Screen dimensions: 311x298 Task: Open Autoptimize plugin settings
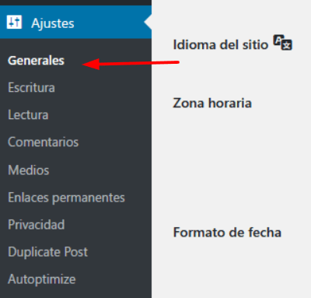pyautogui.click(x=42, y=279)
